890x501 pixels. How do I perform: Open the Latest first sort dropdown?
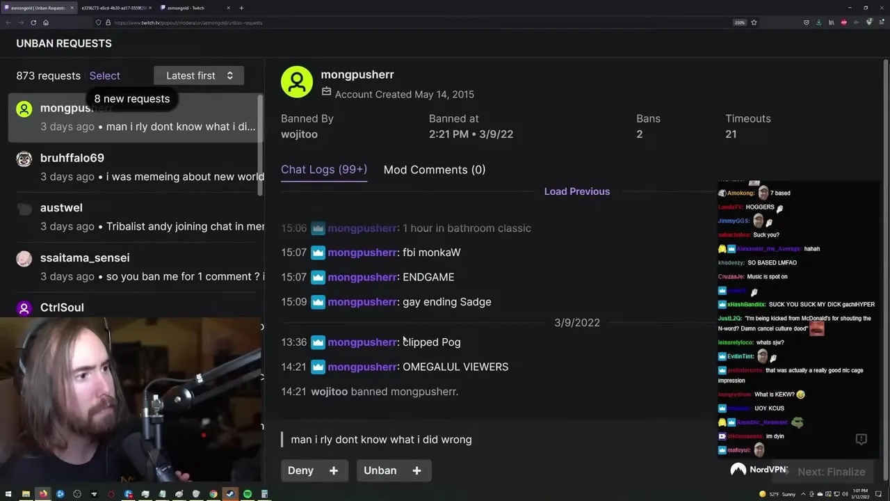click(199, 76)
